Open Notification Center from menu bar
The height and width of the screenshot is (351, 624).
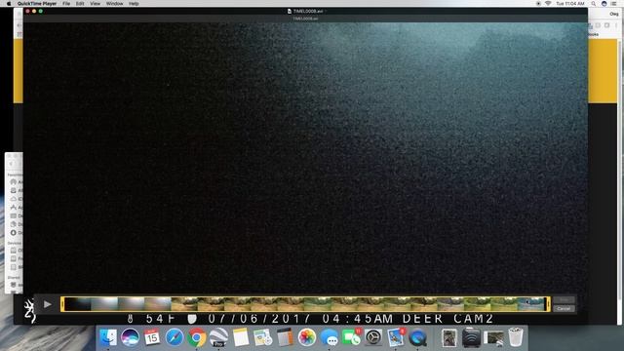point(614,4)
